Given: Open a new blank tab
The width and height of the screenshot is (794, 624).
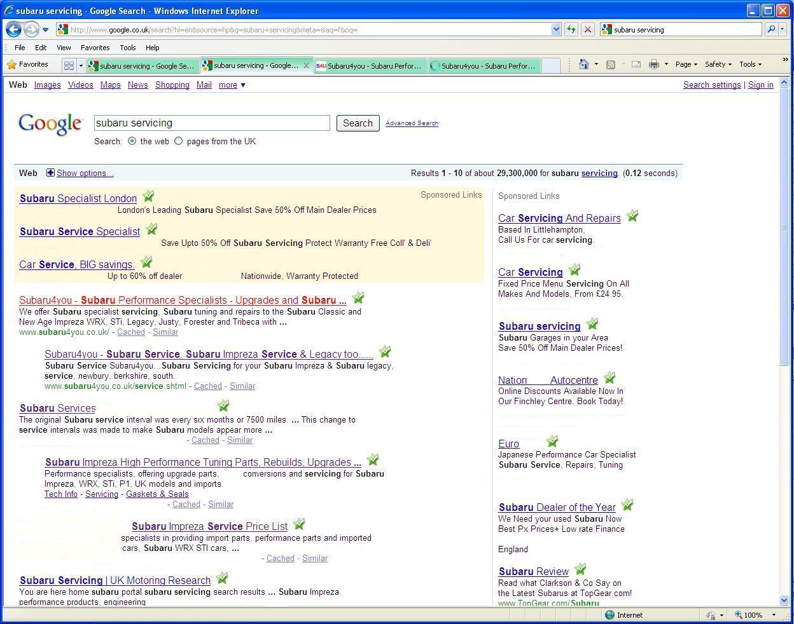Looking at the screenshot, I should [550, 65].
